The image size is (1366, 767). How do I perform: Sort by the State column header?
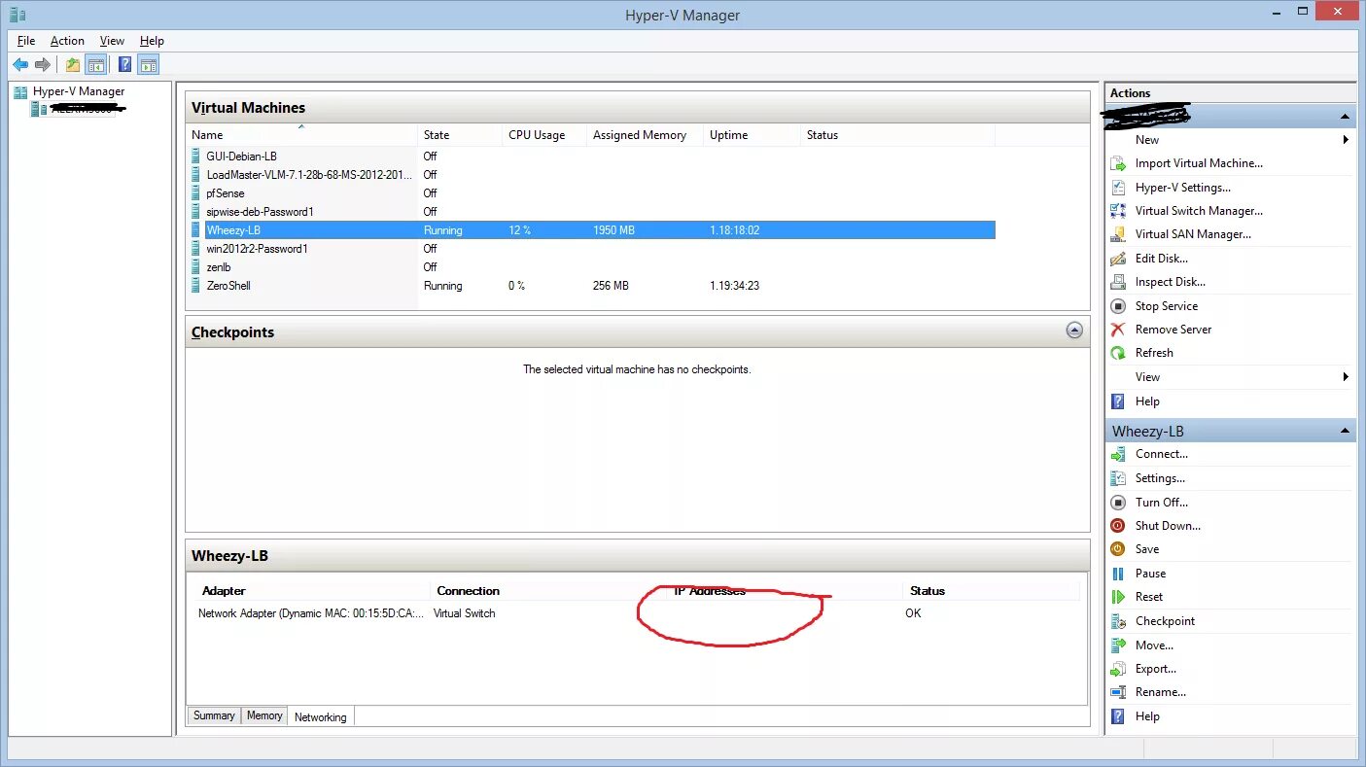(x=460, y=135)
